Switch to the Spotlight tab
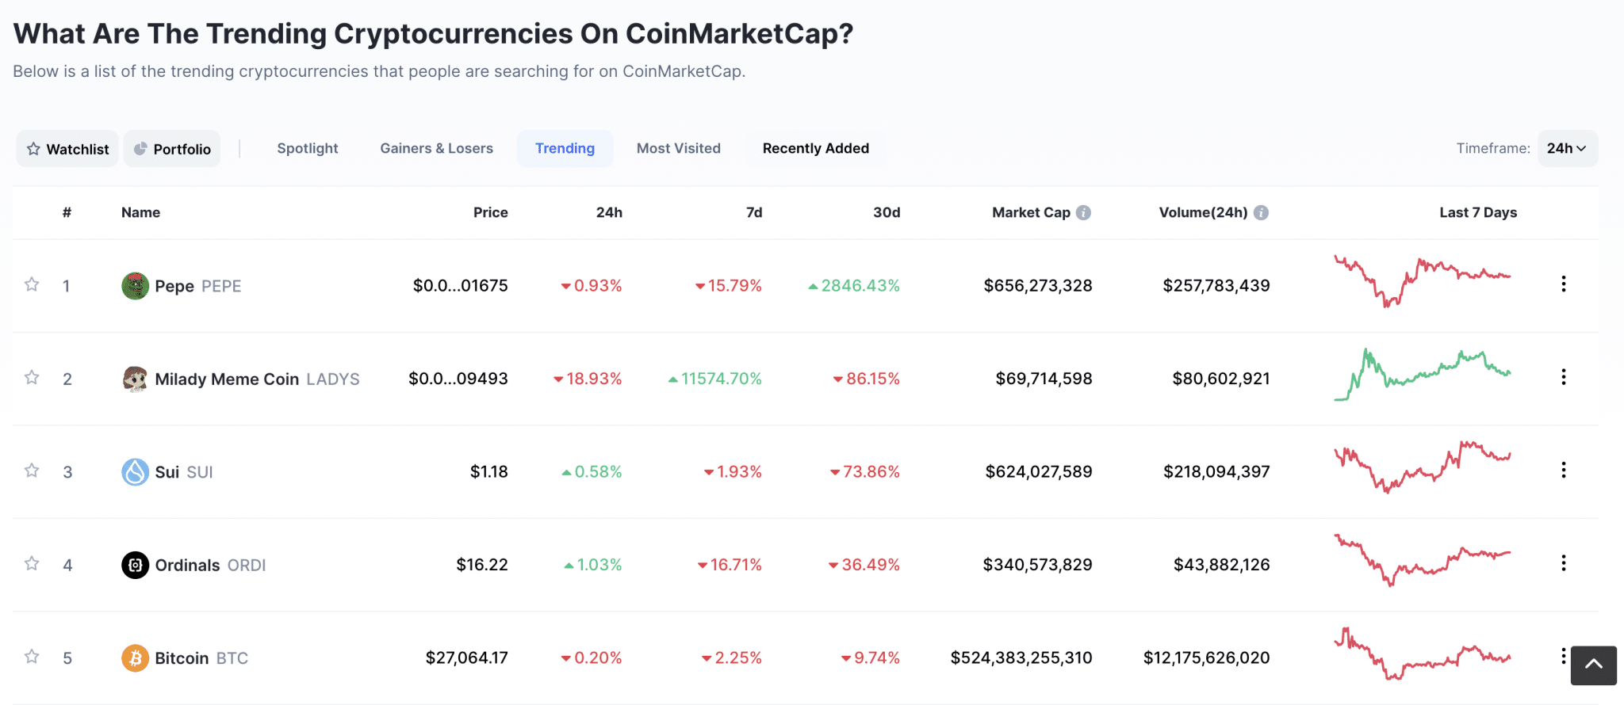The width and height of the screenshot is (1624, 705). pyautogui.click(x=308, y=148)
